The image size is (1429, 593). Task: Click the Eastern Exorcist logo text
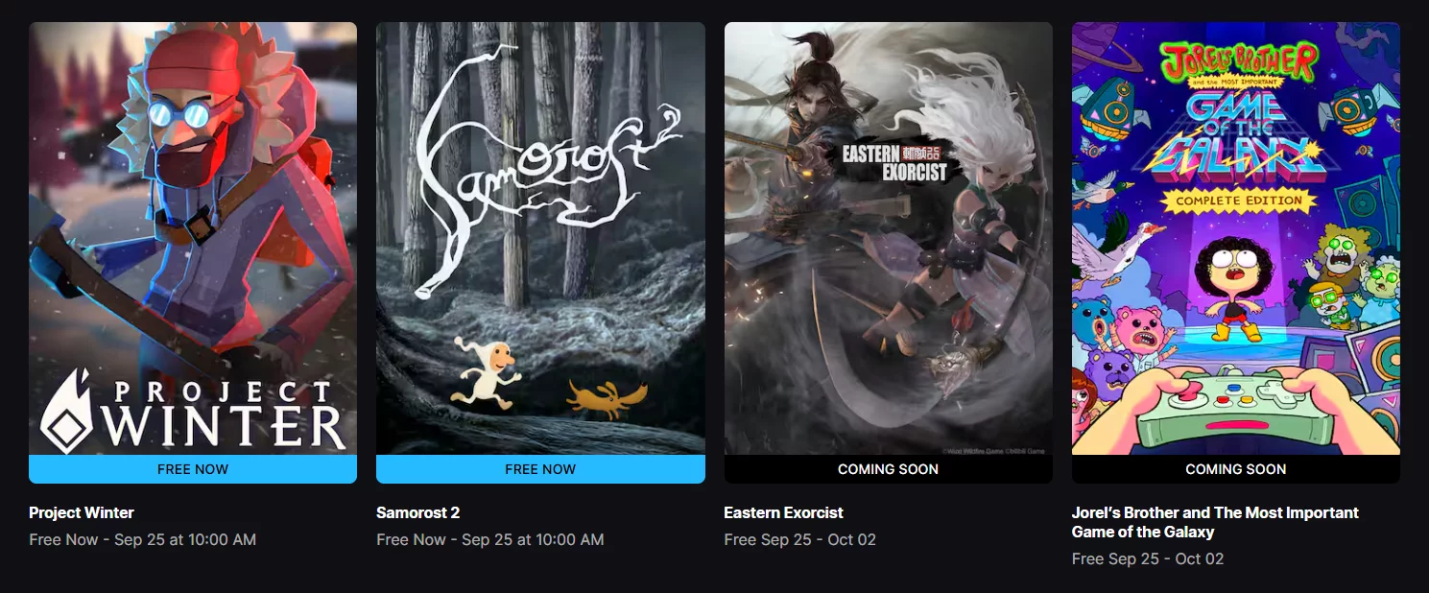tap(894, 162)
